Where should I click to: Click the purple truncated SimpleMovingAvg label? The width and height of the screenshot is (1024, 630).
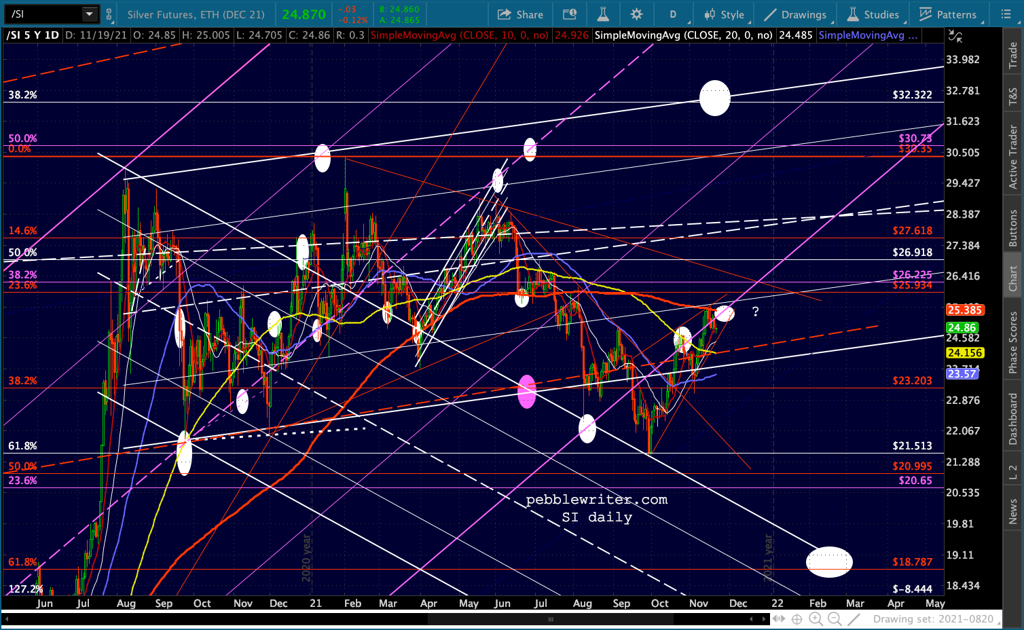point(868,35)
